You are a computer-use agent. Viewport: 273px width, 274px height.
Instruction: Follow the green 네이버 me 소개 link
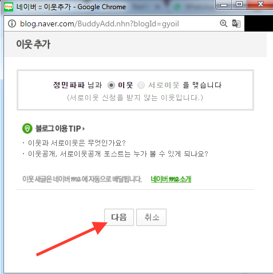coord(171,179)
